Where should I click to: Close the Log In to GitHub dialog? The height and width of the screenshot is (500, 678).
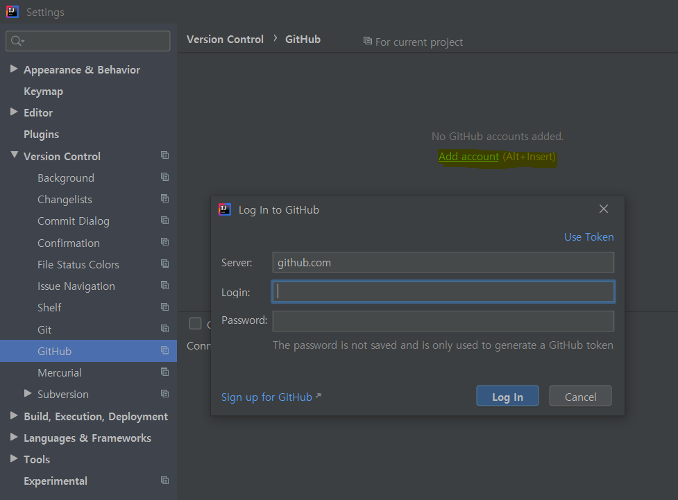coord(604,209)
